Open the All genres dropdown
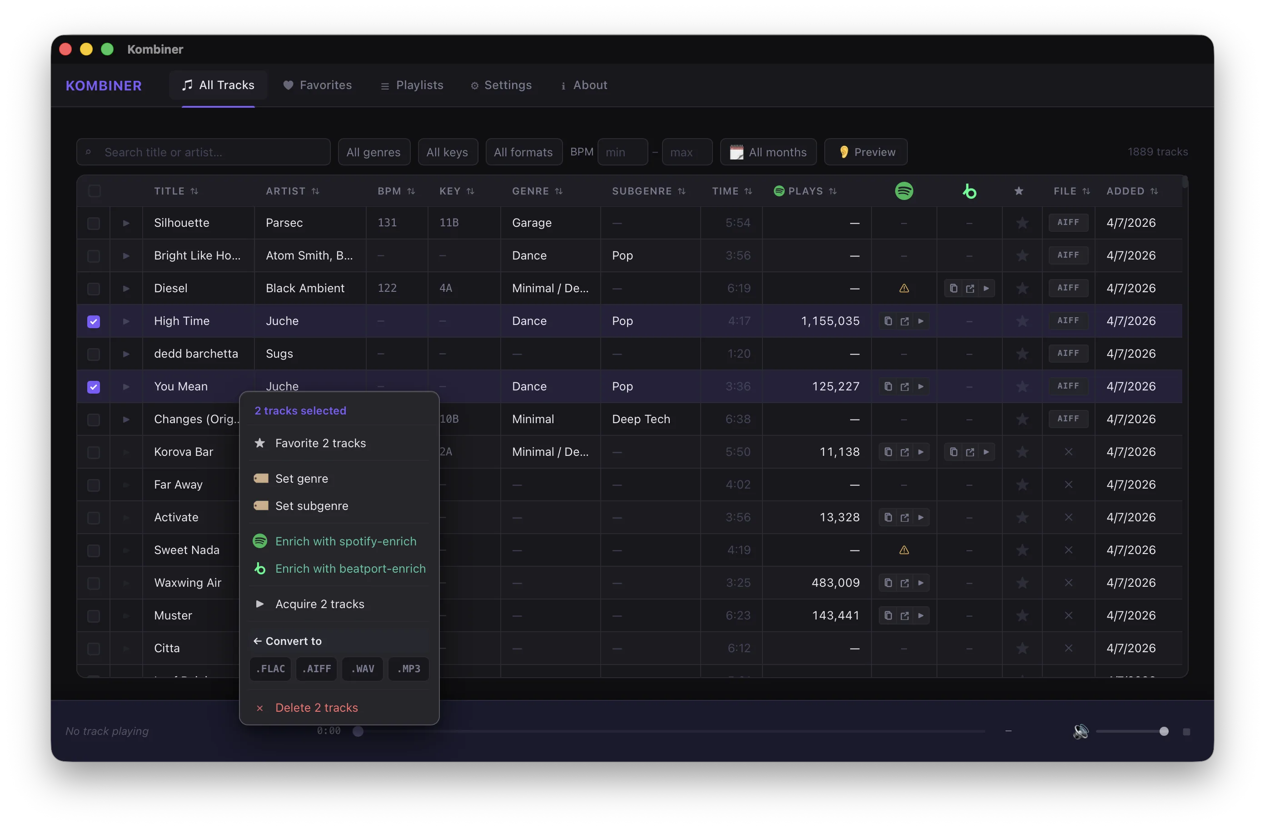Viewport: 1265px width, 829px height. click(374, 152)
